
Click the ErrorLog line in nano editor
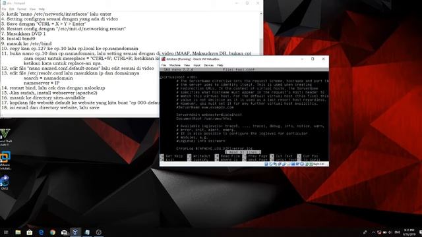click(214, 148)
